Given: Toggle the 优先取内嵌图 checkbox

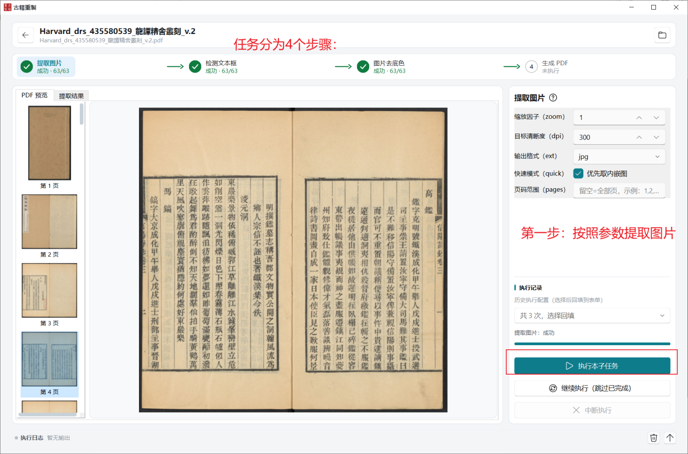Looking at the screenshot, I should pyautogui.click(x=578, y=174).
